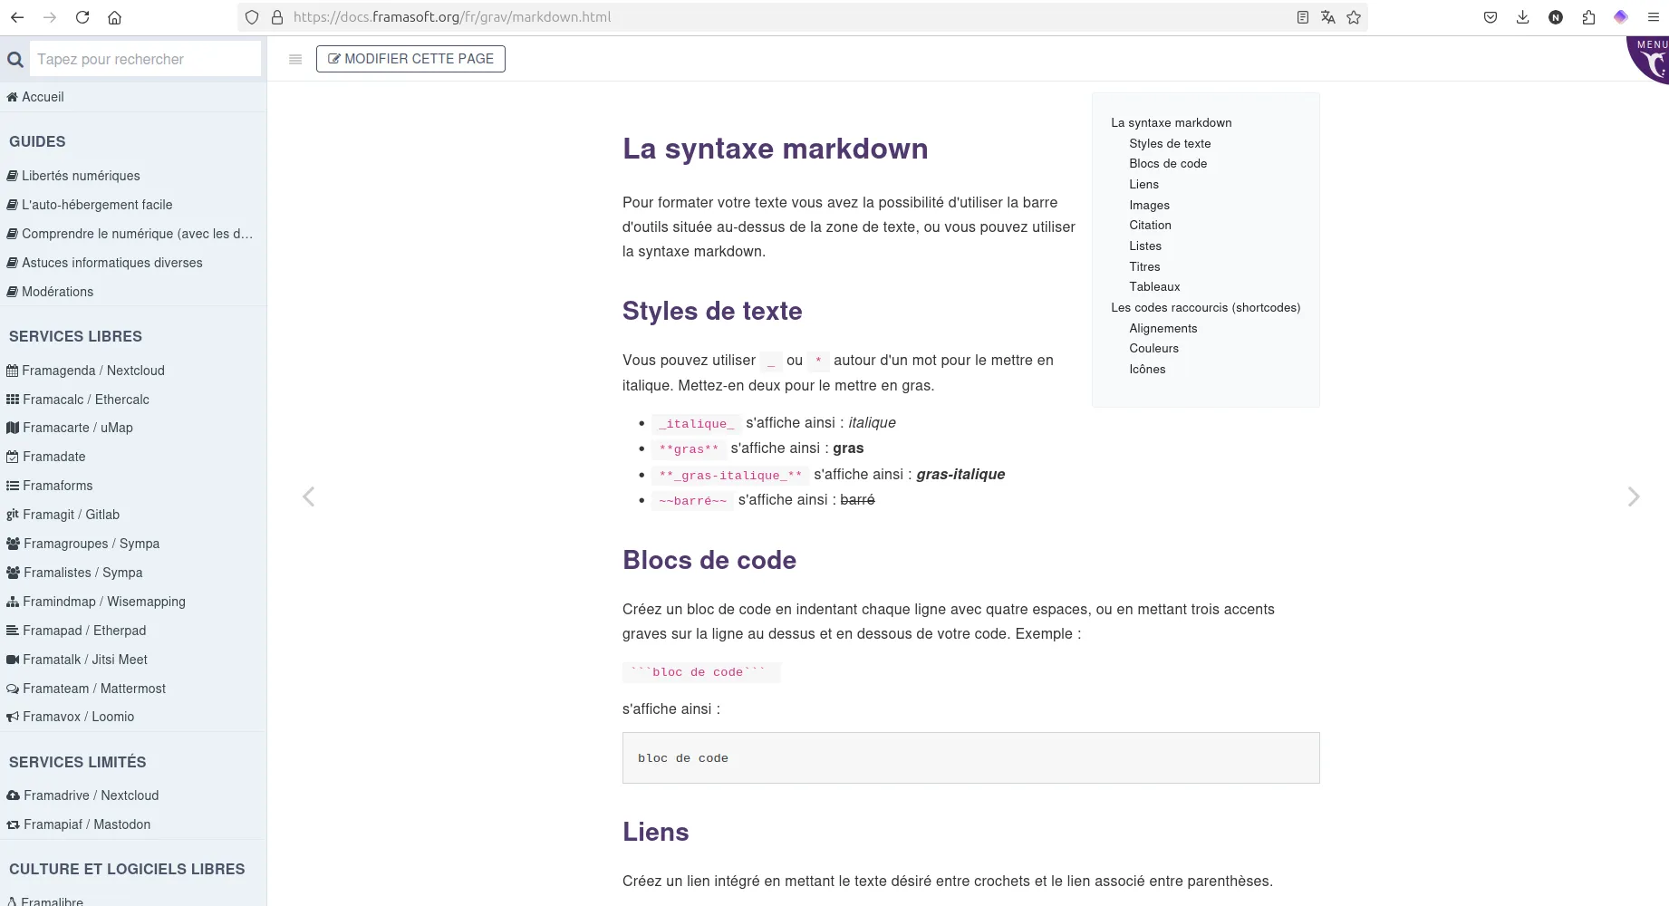Jump to Styles de texte in contents
Image resolution: width=1669 pixels, height=906 pixels.
click(x=1170, y=143)
